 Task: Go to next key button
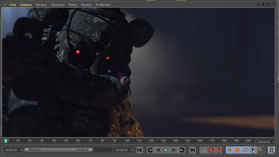182,150
